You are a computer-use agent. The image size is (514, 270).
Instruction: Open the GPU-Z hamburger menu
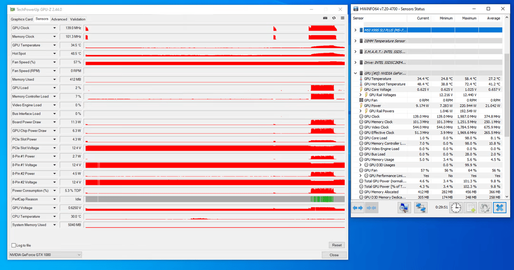(x=342, y=18)
